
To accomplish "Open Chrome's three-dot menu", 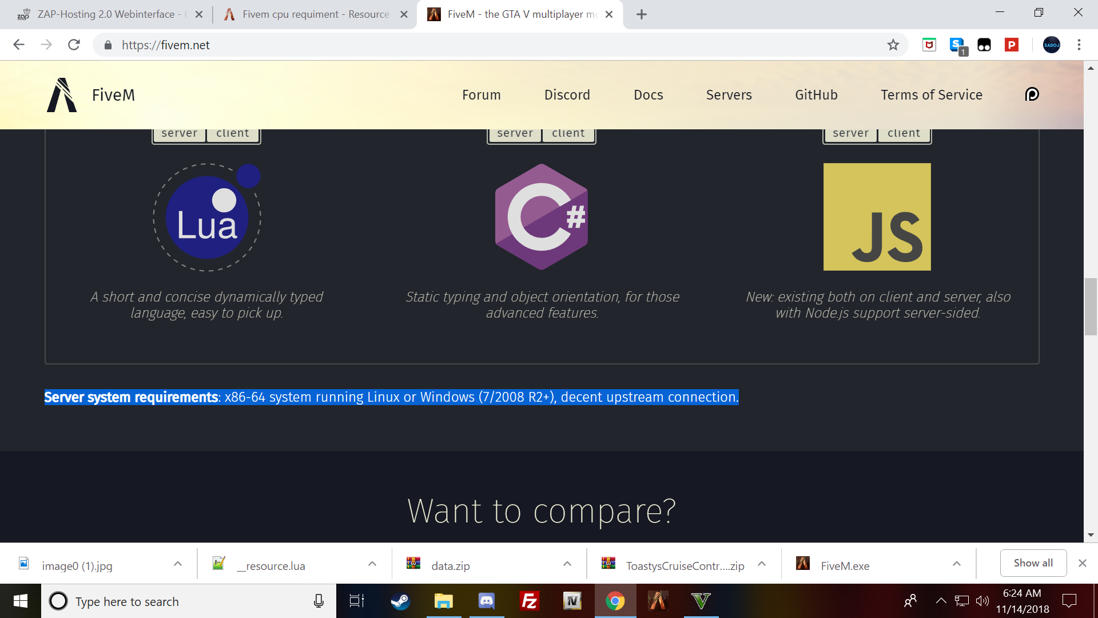I will (1079, 45).
